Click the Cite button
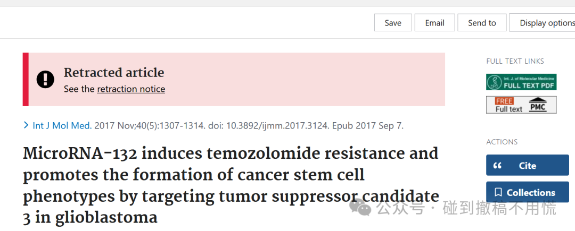The width and height of the screenshot is (575, 231). point(527,165)
